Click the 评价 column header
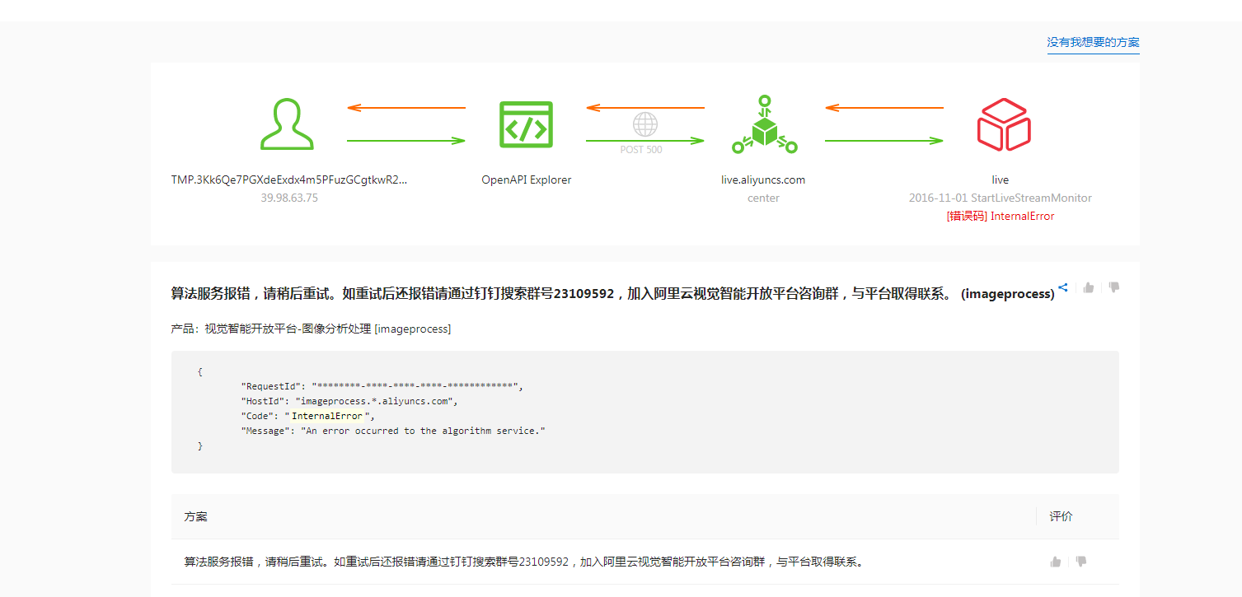Screen dimensions: 1242x597 coord(1062,517)
